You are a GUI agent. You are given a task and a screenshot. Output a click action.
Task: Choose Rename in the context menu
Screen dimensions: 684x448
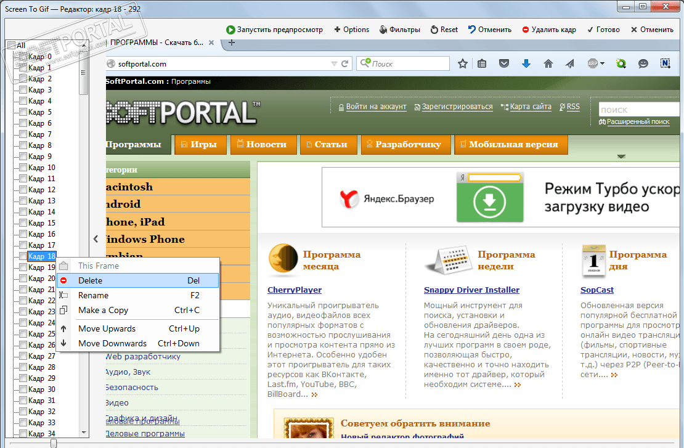pos(138,295)
